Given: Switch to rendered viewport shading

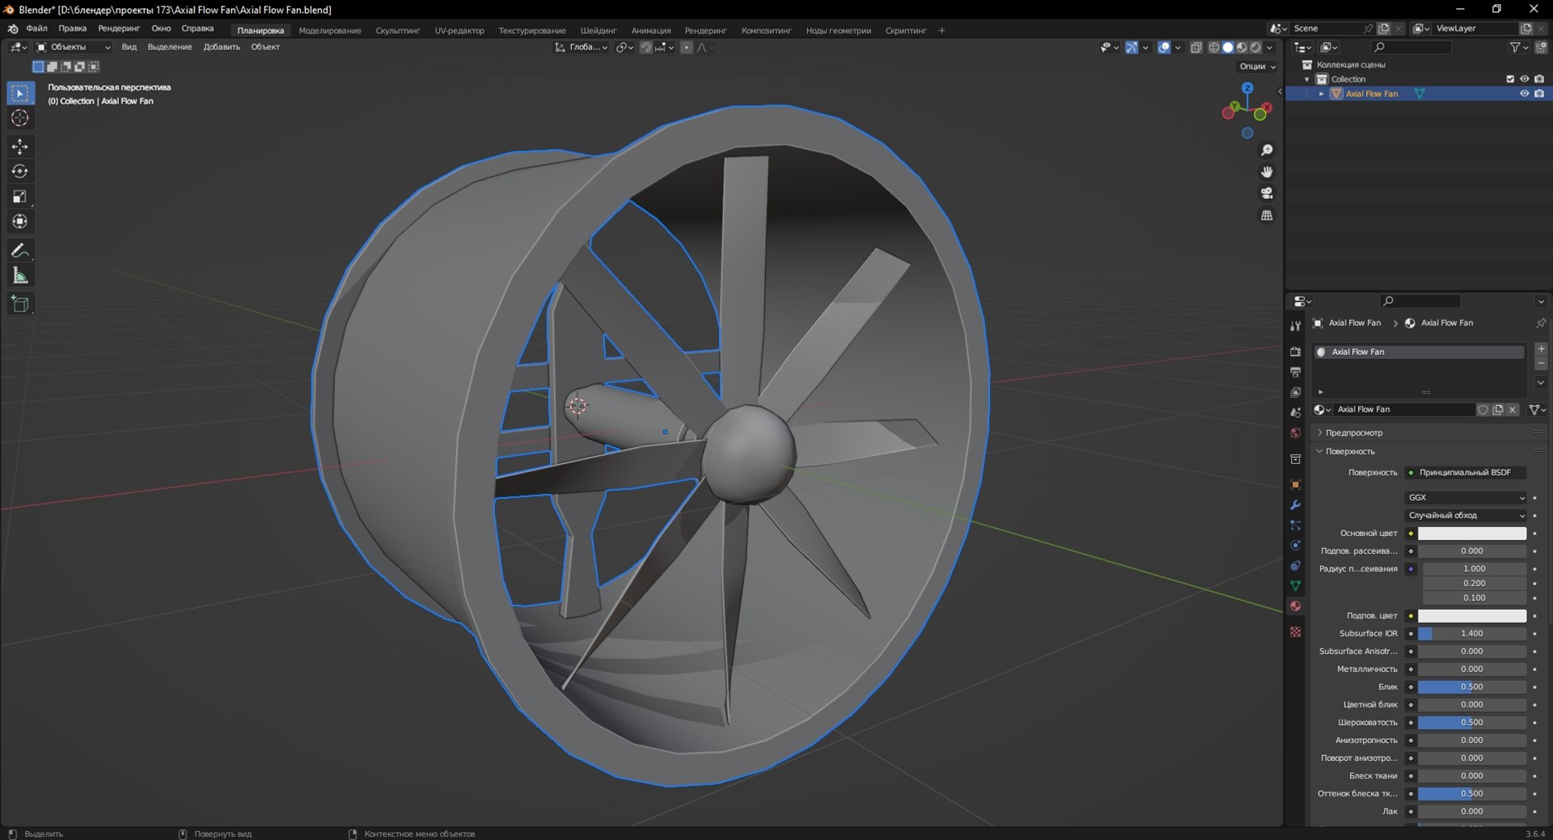Looking at the screenshot, I should [x=1255, y=47].
